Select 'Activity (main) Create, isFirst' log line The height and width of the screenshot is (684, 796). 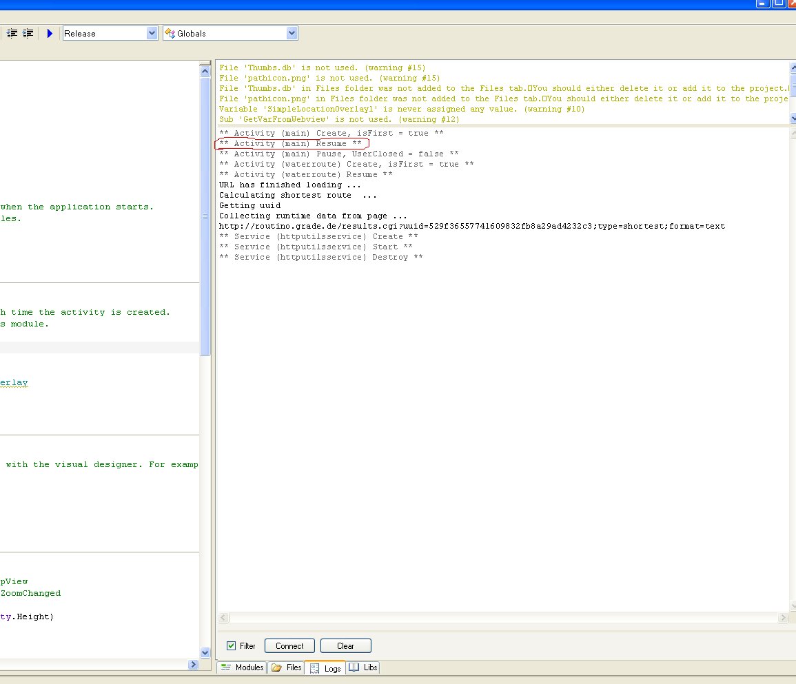click(x=331, y=133)
